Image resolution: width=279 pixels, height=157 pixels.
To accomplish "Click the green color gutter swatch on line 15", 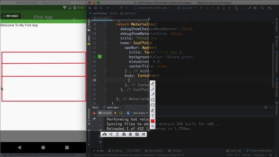I will (100, 57).
